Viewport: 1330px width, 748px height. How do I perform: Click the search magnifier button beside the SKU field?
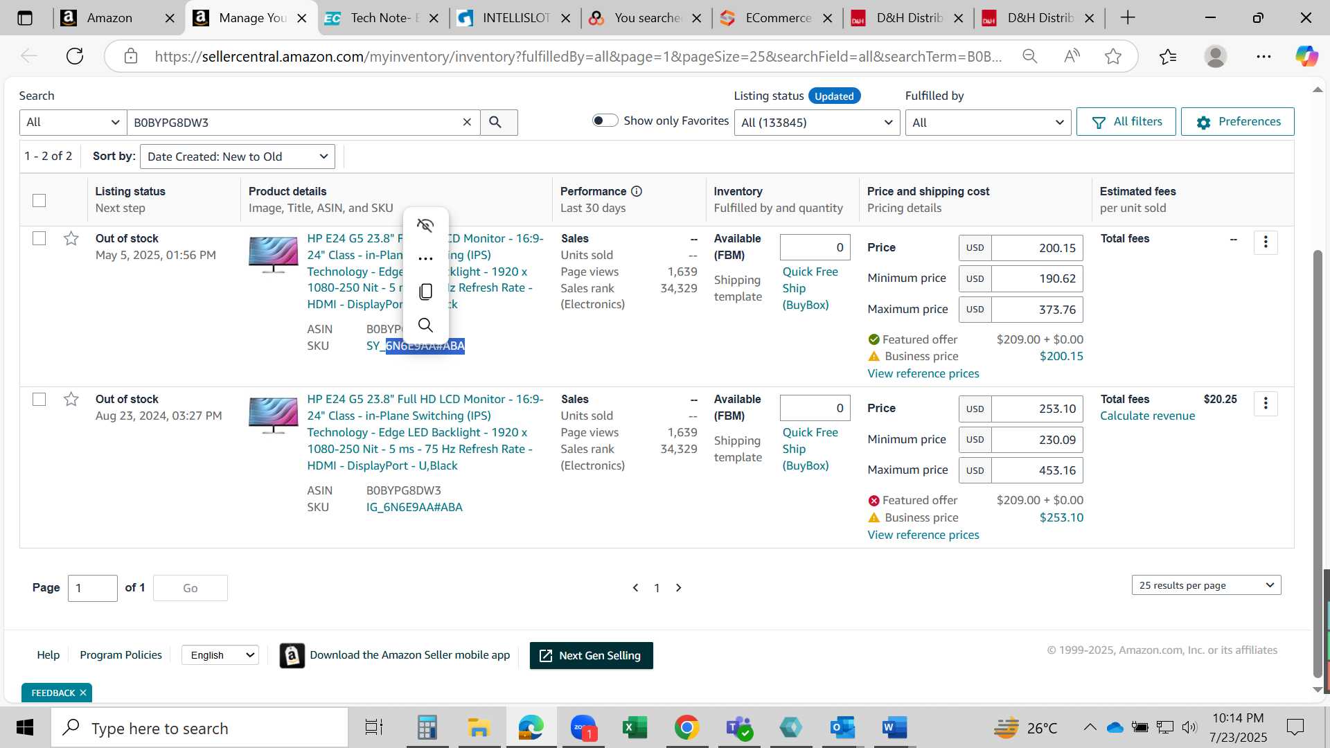[x=498, y=123]
